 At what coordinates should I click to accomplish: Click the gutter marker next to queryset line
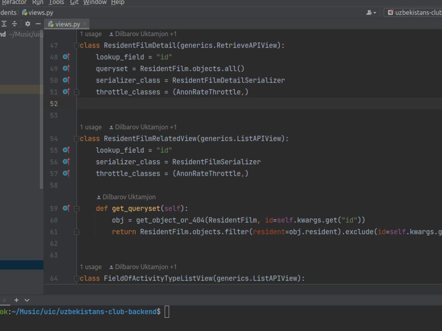pyautogui.click(x=65, y=68)
